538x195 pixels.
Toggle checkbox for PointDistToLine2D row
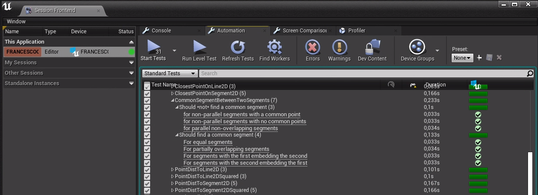(x=147, y=170)
